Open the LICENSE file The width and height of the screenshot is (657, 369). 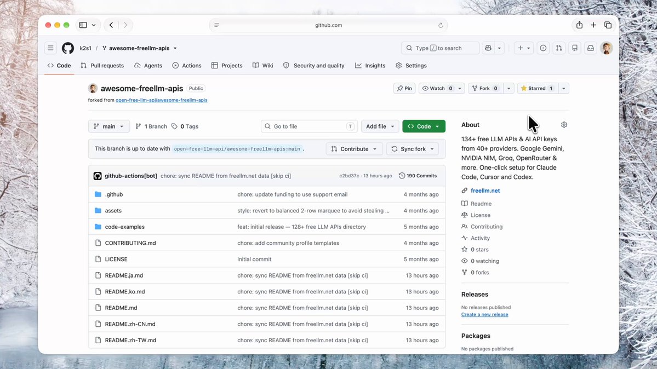(116, 260)
